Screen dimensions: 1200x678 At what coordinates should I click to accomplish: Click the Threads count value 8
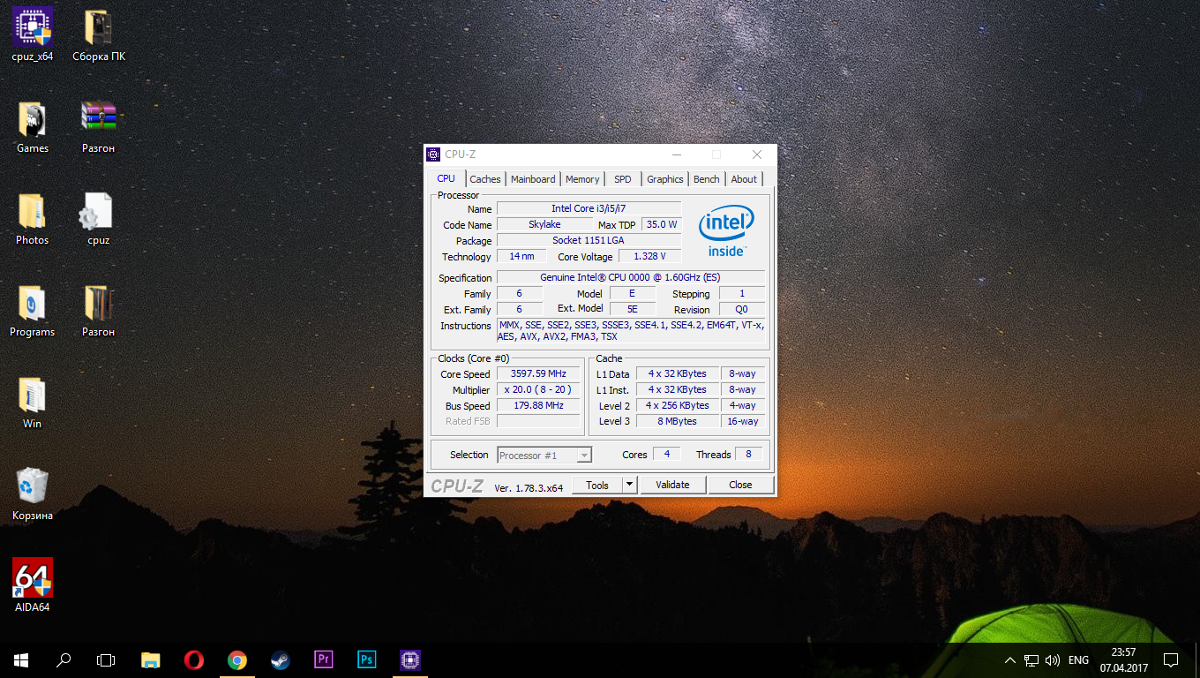(x=749, y=454)
